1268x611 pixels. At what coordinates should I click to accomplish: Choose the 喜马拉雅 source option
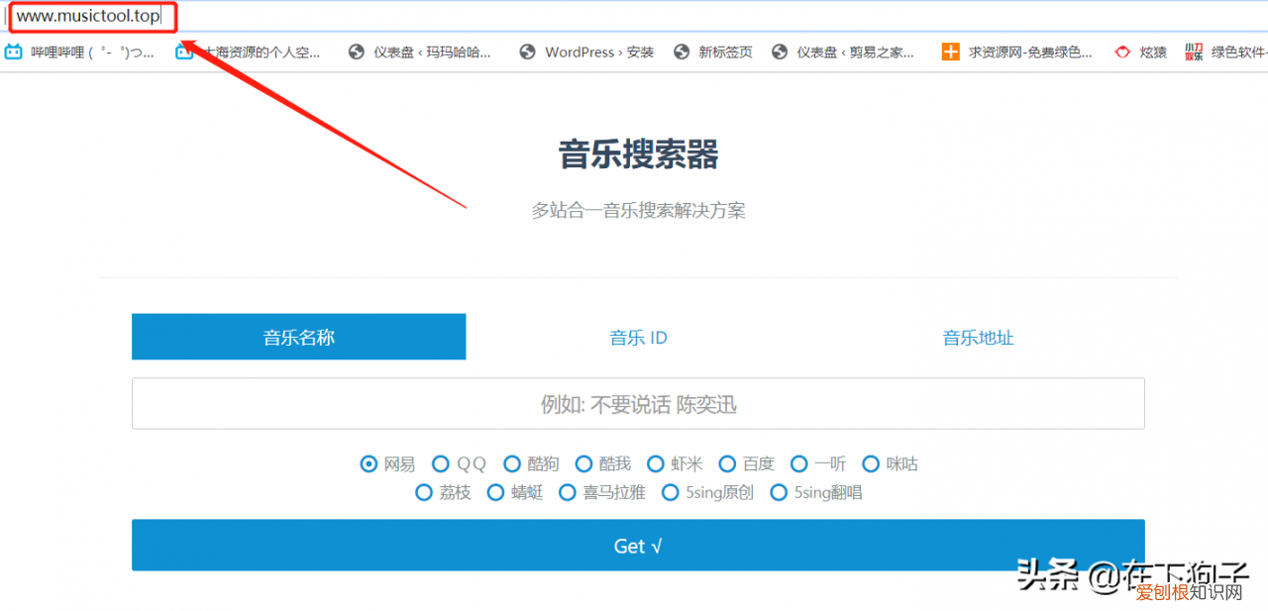[x=567, y=492]
